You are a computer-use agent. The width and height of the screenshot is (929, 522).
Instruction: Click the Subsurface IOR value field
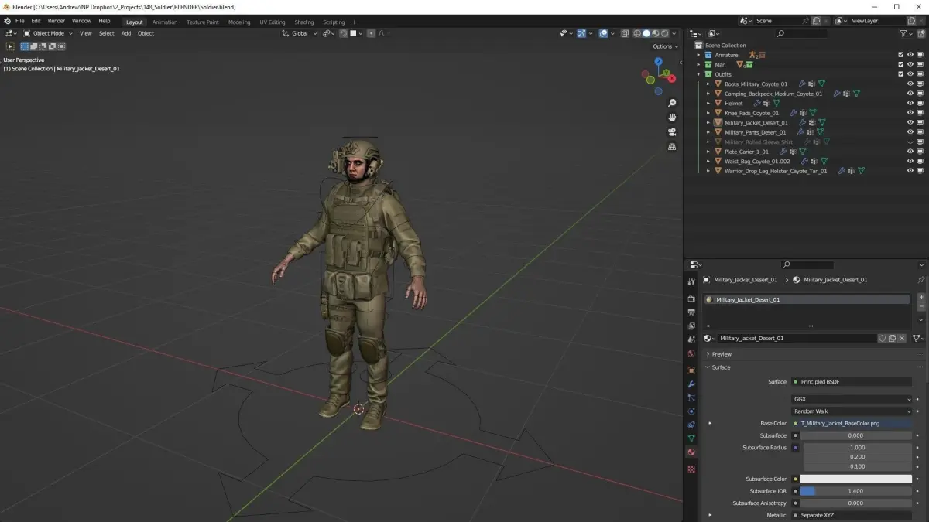click(x=856, y=491)
